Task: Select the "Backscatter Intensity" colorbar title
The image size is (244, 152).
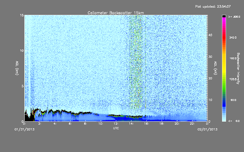Action: tap(238, 68)
